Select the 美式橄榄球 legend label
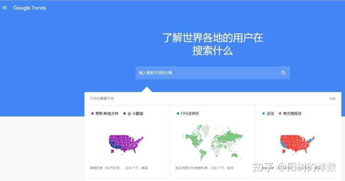This screenshot has width=345, height=181. [x=292, y=114]
